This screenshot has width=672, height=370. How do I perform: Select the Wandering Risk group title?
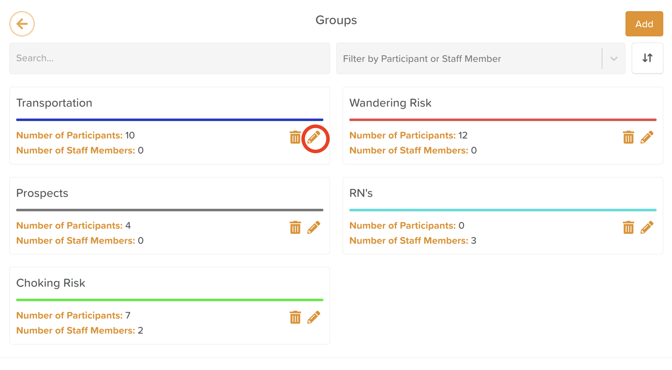[x=390, y=103]
